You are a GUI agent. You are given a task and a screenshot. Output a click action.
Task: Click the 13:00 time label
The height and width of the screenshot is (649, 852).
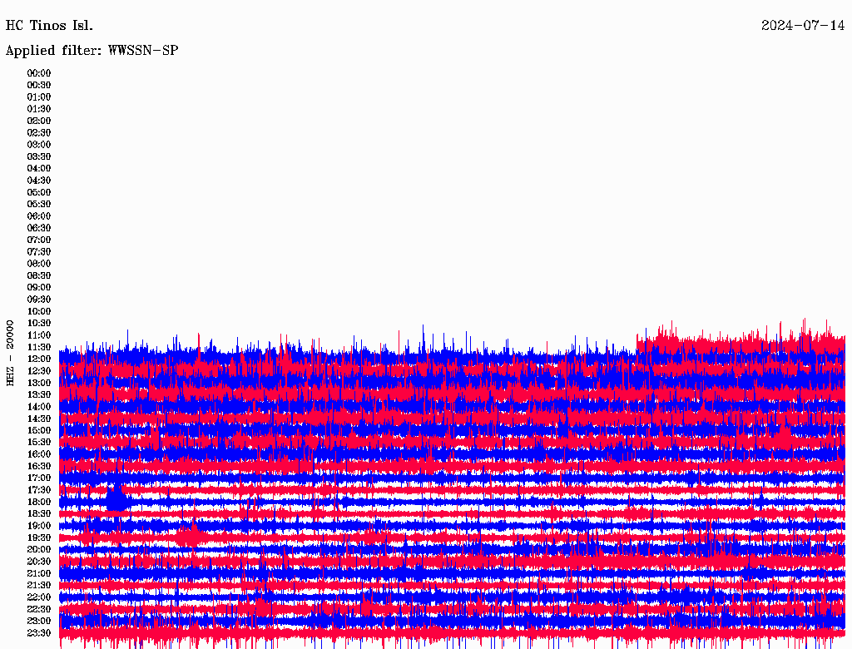point(39,383)
